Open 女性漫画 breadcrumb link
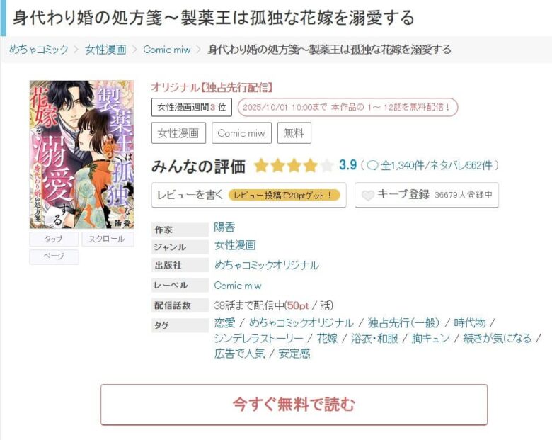This screenshot has width=552, height=440. [105, 50]
